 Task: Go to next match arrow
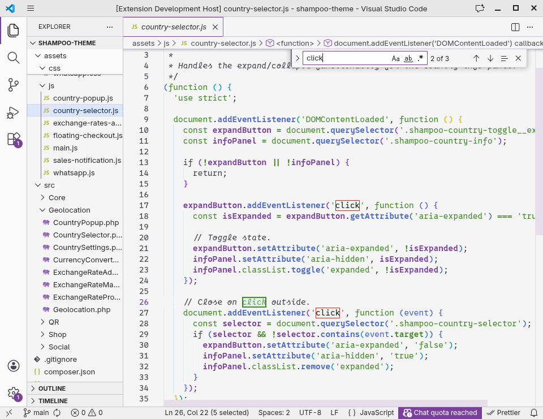pyautogui.click(x=490, y=58)
